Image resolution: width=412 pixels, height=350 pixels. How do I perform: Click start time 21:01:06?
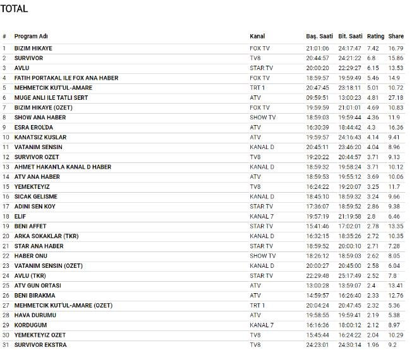[317, 49]
